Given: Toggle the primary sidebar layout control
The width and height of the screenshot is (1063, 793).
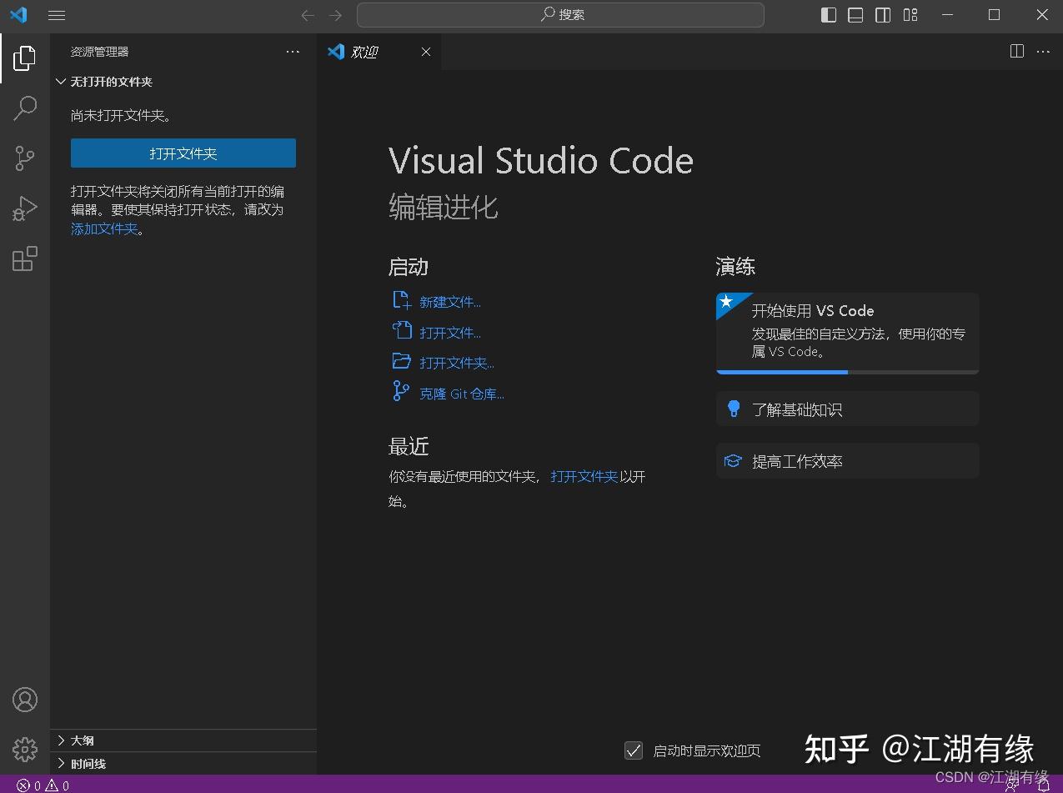Looking at the screenshot, I should pos(828,14).
